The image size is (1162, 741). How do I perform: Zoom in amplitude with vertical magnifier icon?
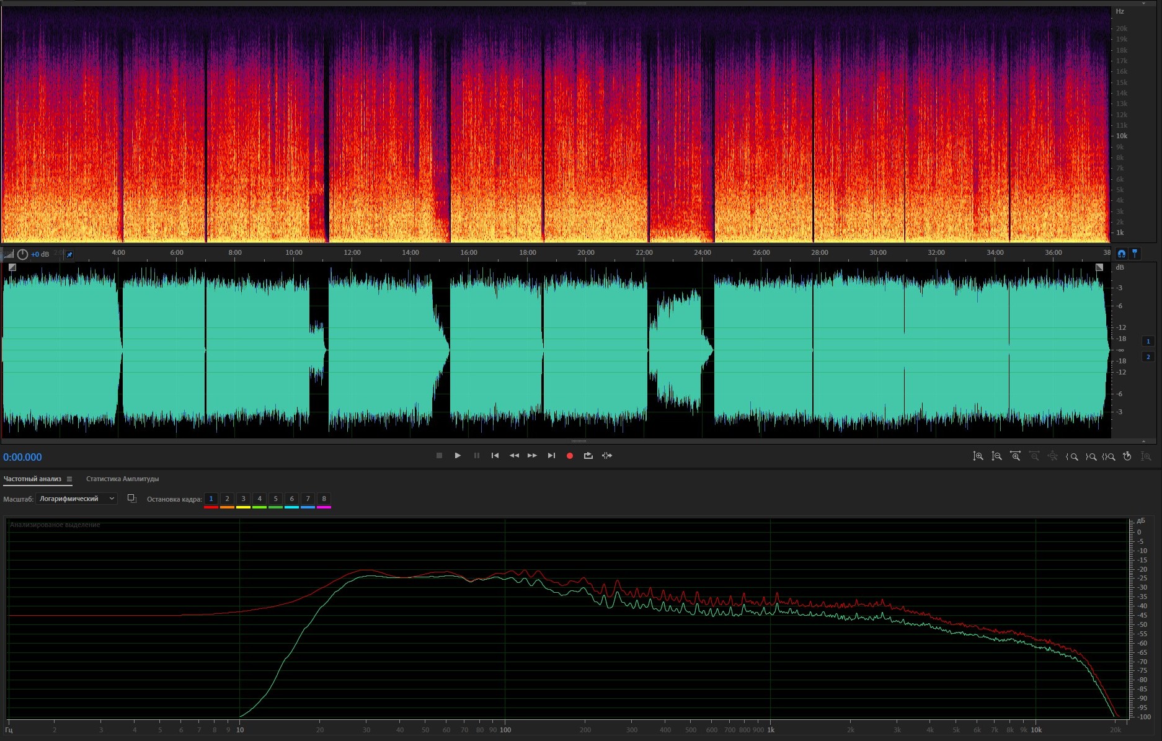(978, 456)
